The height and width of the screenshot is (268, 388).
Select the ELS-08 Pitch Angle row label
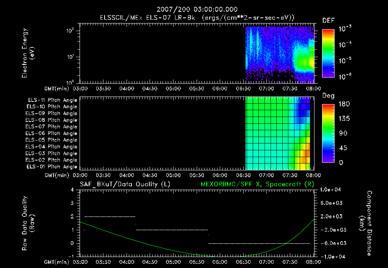pos(51,120)
